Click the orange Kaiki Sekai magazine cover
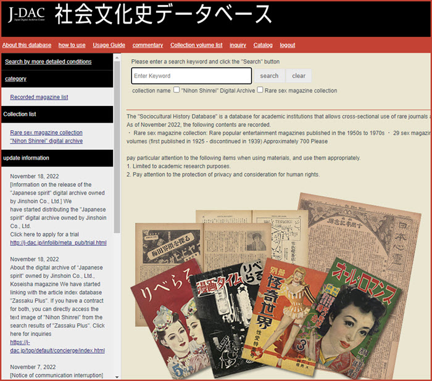Screen dimensions: 432x381 tap(284, 317)
